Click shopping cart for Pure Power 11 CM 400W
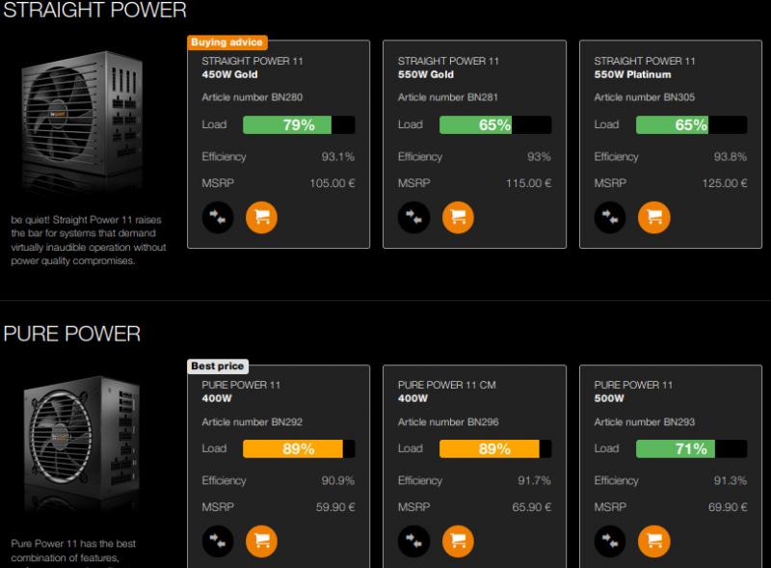 point(458,541)
